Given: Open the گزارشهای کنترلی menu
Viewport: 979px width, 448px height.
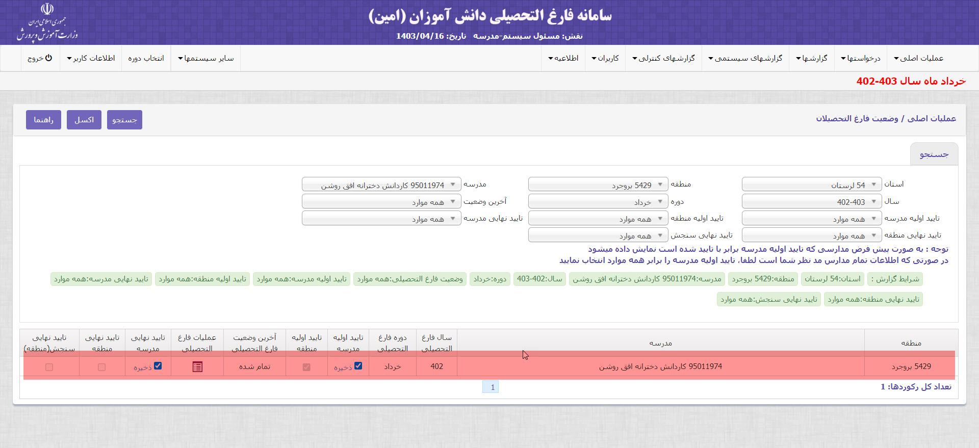Looking at the screenshot, I should [x=663, y=58].
